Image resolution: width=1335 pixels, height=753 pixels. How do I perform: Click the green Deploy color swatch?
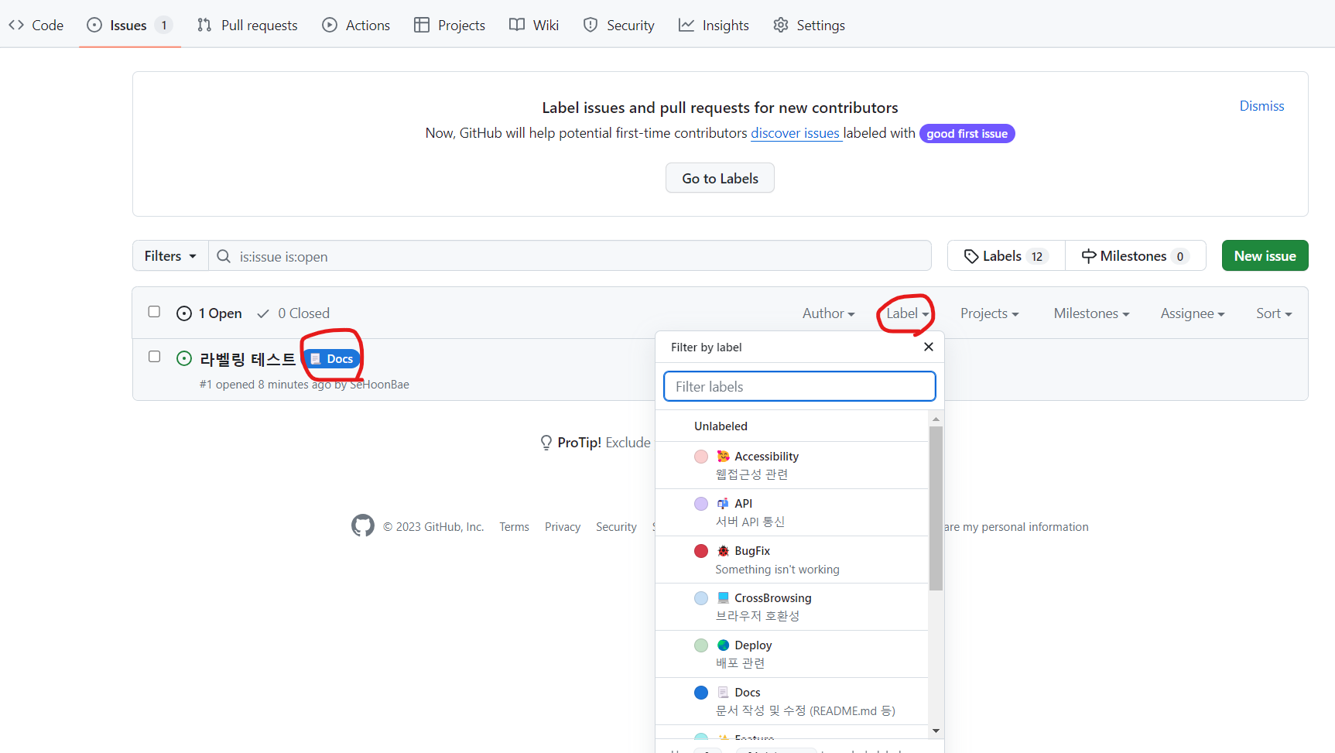click(701, 645)
